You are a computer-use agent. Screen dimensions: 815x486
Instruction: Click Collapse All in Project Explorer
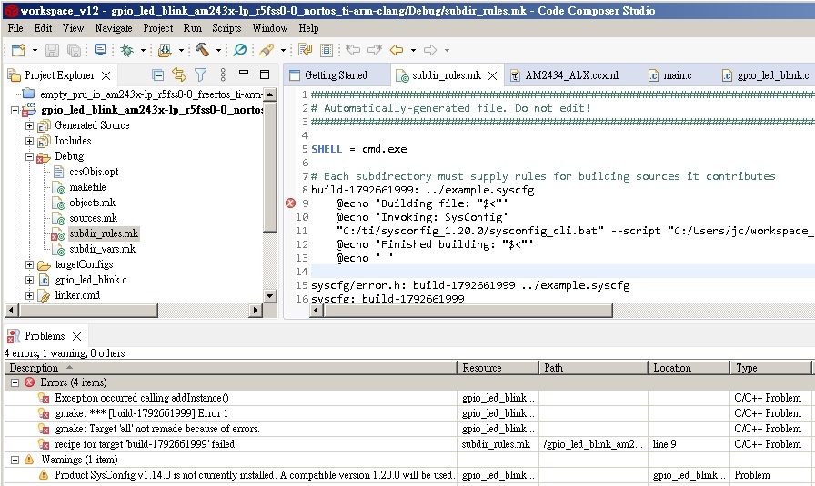[158, 75]
